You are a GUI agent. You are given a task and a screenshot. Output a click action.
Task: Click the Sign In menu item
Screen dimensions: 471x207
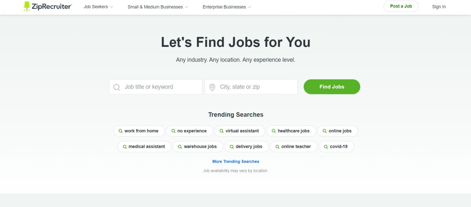pos(439,6)
